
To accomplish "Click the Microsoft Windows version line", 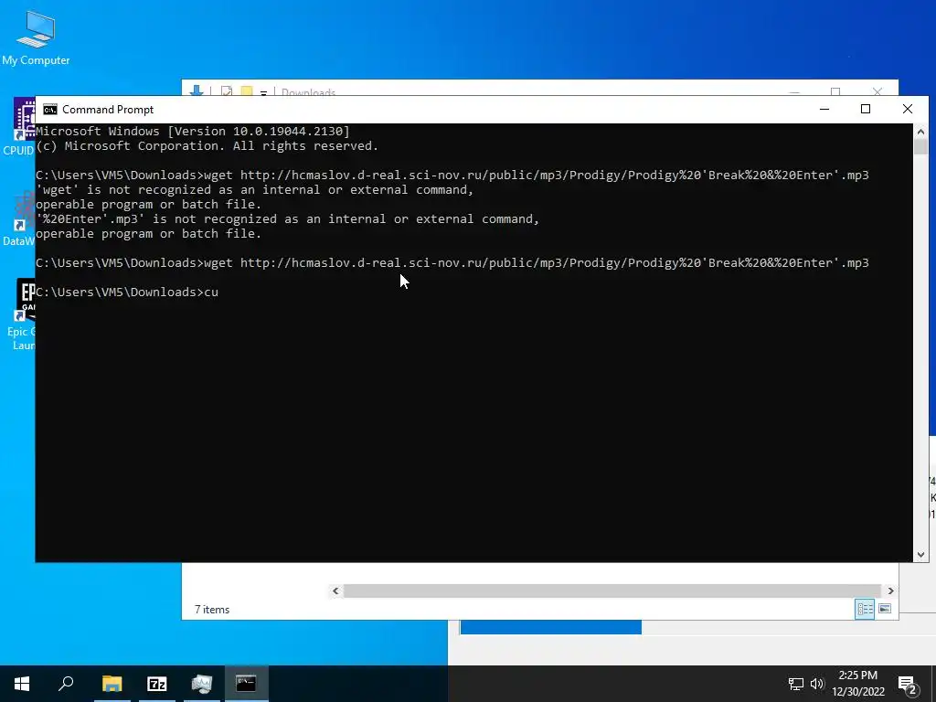I will pos(193,132).
